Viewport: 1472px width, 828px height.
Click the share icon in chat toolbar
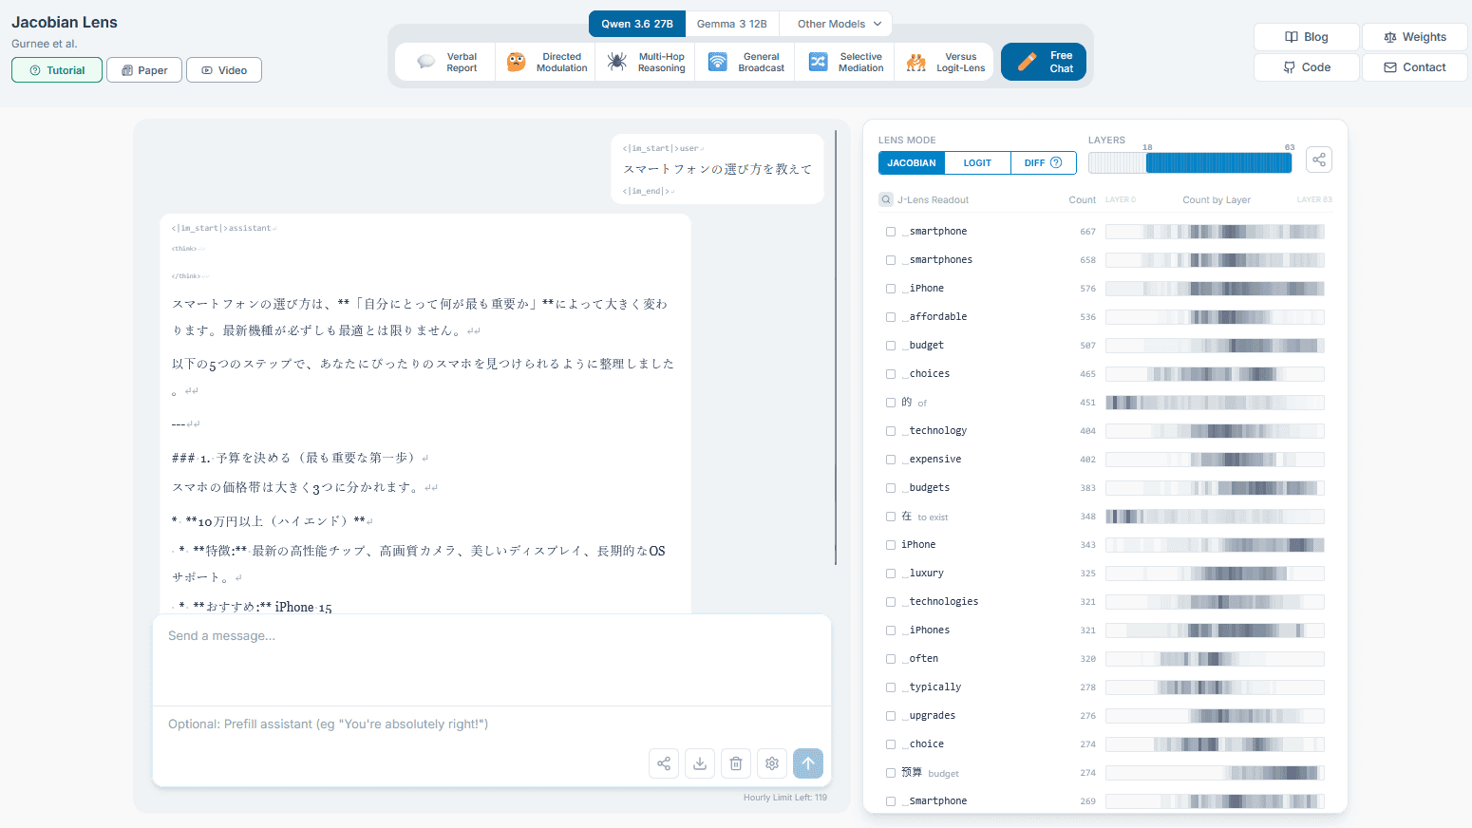(664, 763)
